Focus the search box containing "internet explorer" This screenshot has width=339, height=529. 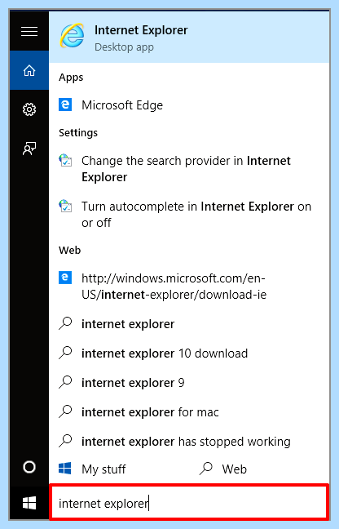(189, 502)
